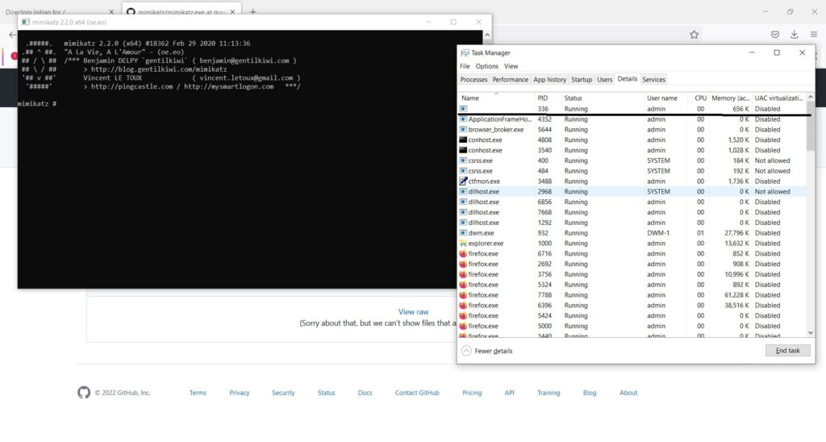The height and width of the screenshot is (442, 826).
Task: Select the firefox.exe icon with PID 6716
Action: click(x=463, y=253)
